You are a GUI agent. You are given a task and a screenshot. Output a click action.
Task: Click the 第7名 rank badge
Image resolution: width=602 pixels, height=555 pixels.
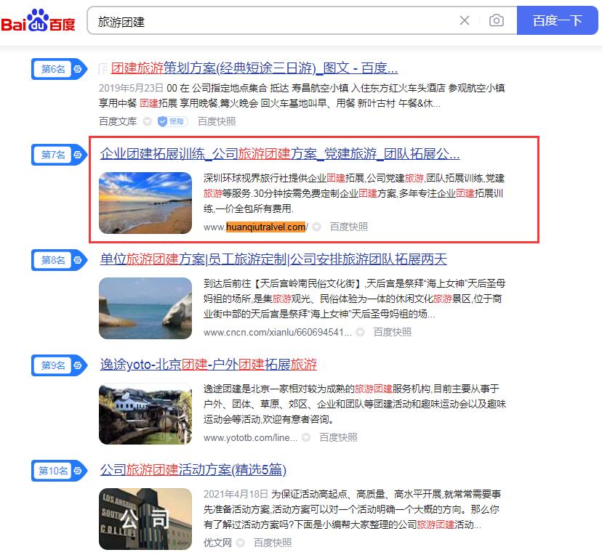coord(59,155)
